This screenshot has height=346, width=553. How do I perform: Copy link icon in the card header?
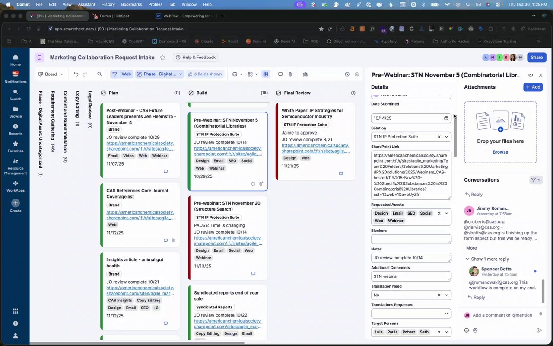tap(531, 75)
